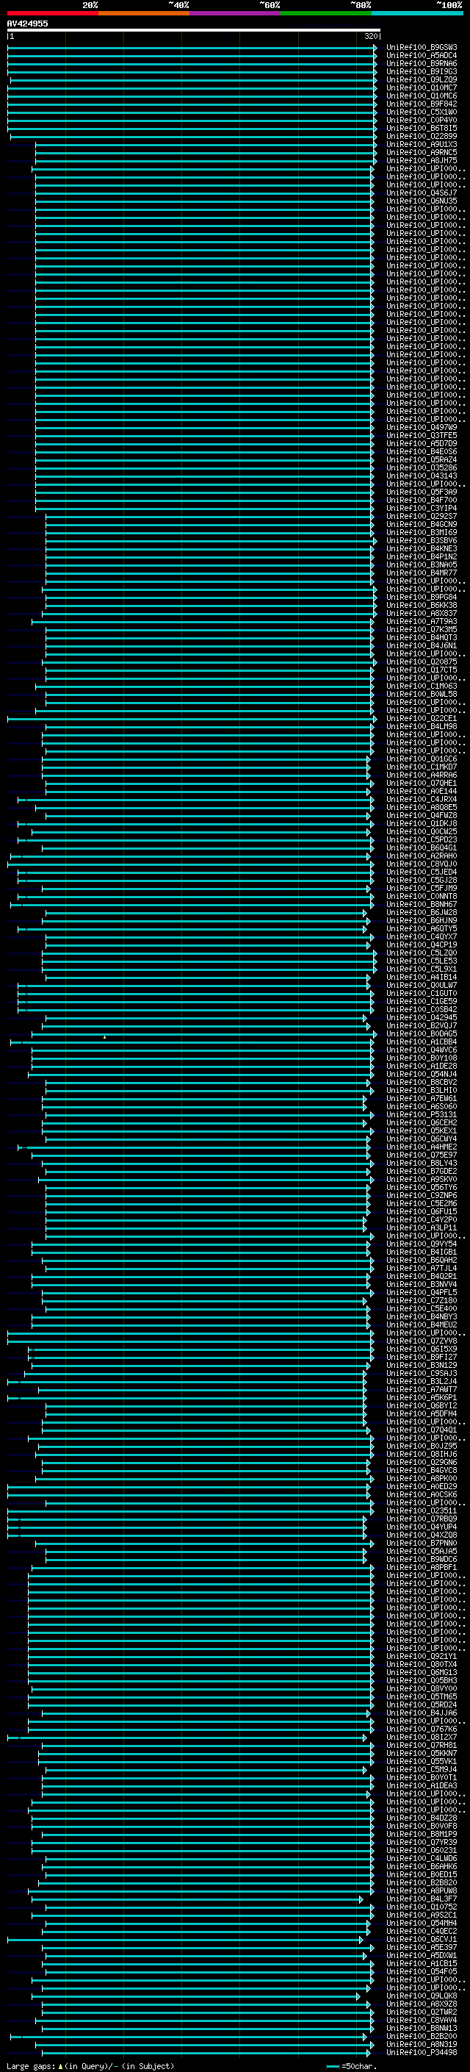470x2072 pixels.
Task: Click the UniRef100_Q10752 label
Action: point(422,1907)
